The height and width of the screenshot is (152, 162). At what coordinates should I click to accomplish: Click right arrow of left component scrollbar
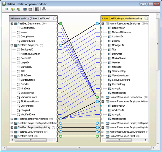(x=54, y=140)
